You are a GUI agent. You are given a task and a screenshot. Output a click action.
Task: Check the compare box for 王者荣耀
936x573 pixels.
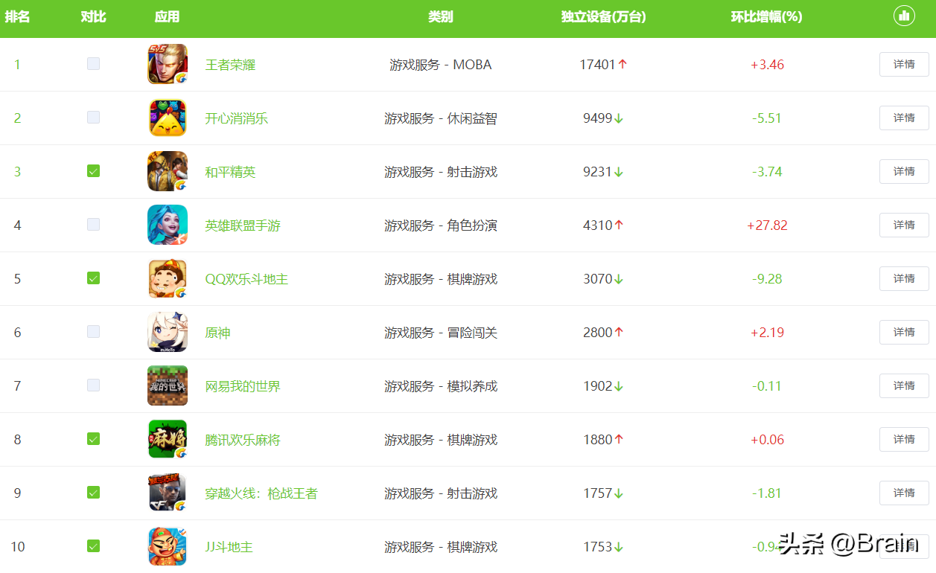93,64
